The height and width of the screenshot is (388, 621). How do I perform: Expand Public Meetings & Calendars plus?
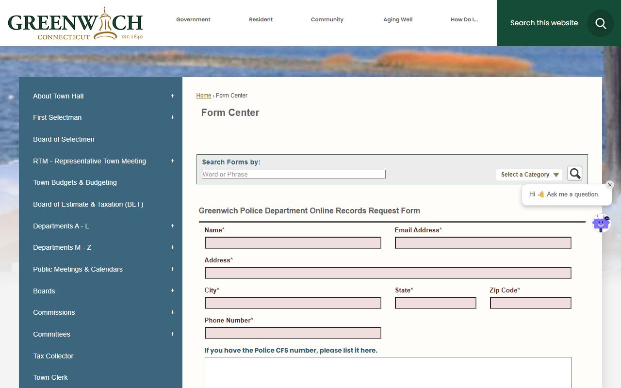click(x=172, y=269)
